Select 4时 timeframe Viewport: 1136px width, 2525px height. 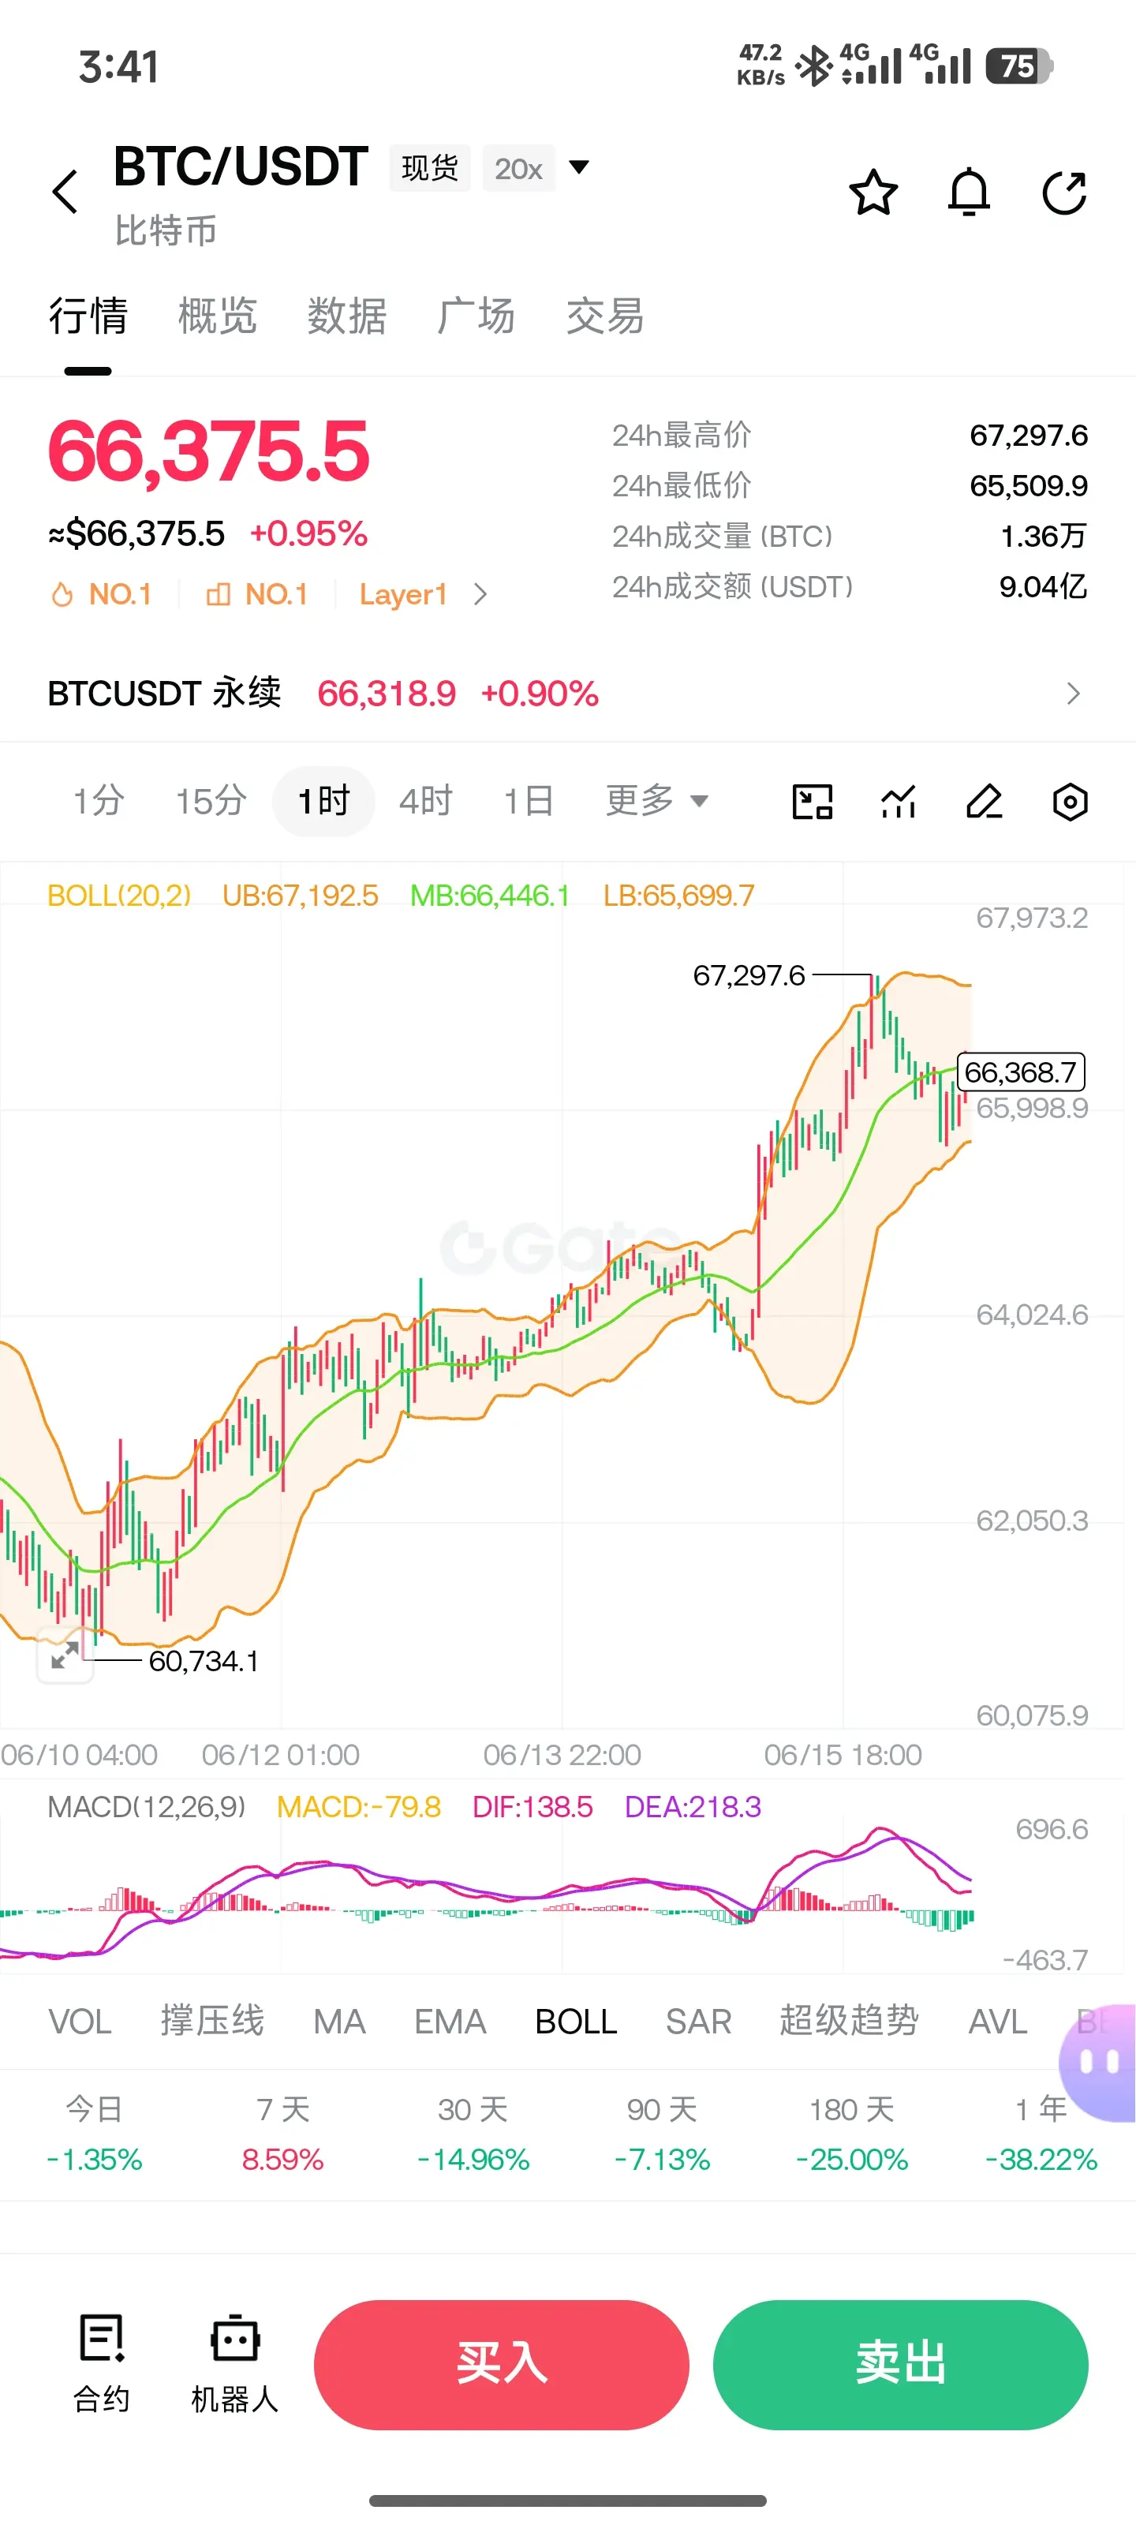pyautogui.click(x=425, y=801)
